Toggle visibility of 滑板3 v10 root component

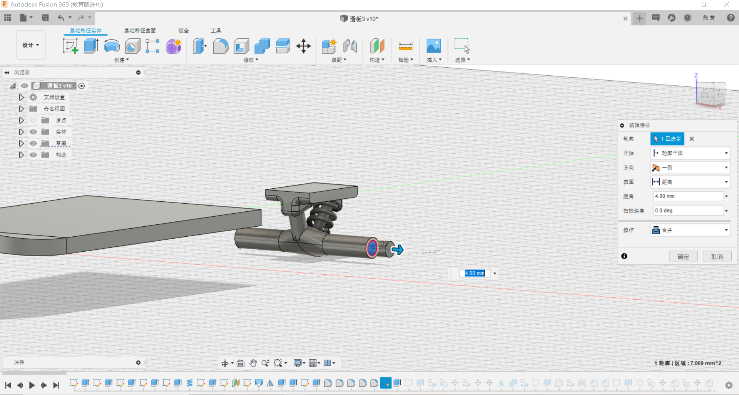click(x=25, y=86)
